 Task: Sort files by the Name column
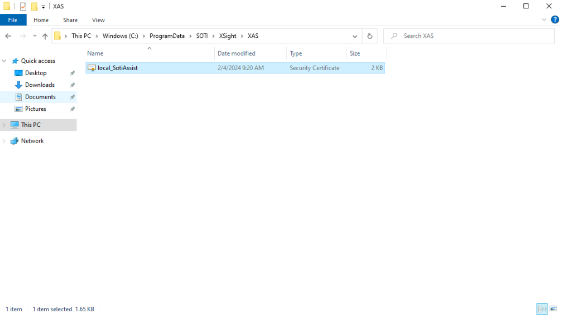point(150,53)
